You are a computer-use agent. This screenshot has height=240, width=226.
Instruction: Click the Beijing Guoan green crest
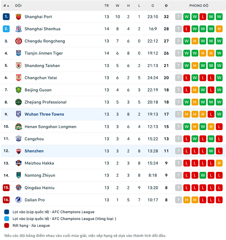(19, 90)
